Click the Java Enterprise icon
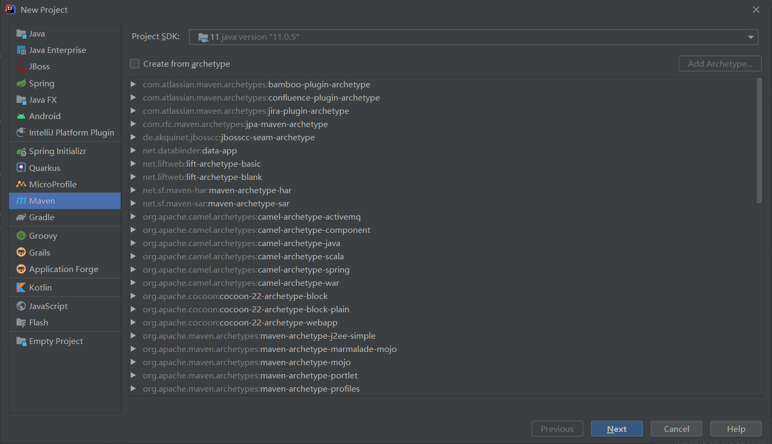The height and width of the screenshot is (444, 772). [x=21, y=50]
